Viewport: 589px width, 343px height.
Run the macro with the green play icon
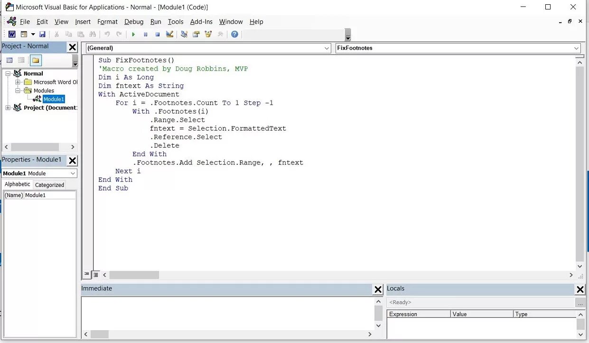coord(133,34)
